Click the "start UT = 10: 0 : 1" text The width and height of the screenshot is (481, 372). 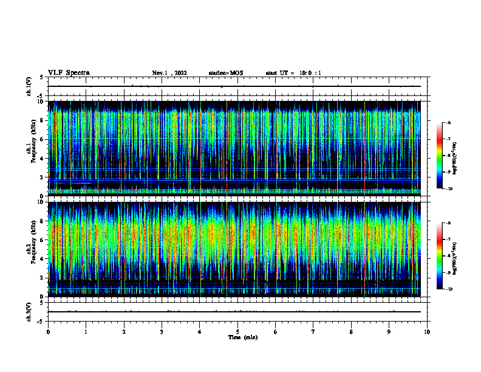(293, 73)
